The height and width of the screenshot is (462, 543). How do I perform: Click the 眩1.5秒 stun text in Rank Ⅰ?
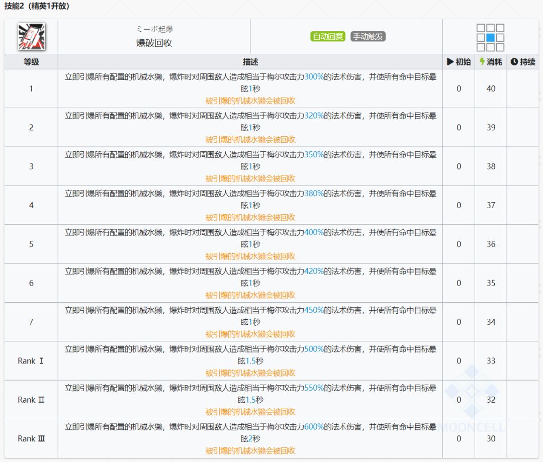point(250,361)
